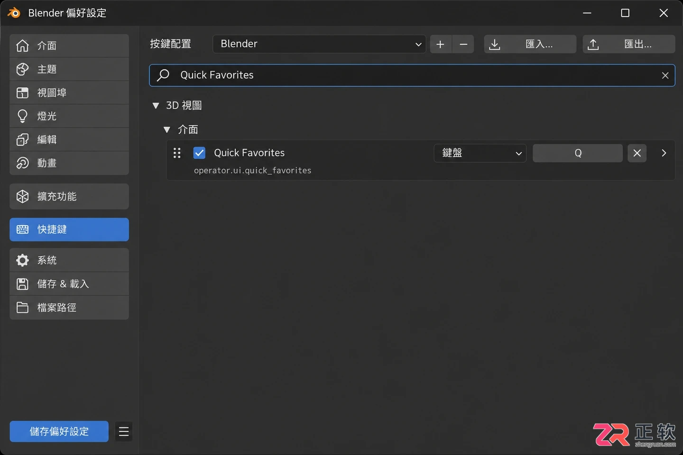Clear the keymap search text

click(x=665, y=75)
